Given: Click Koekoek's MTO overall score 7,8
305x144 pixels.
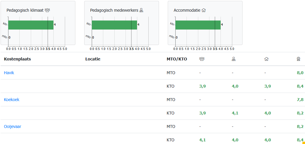Looking at the screenshot, I should (300, 100).
